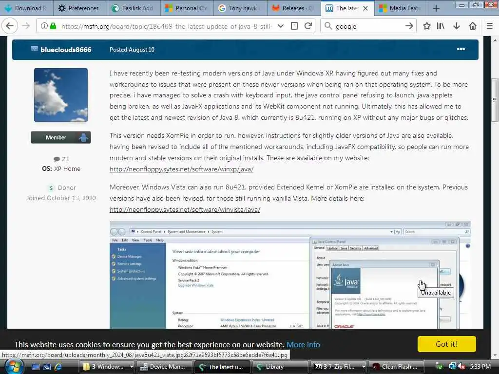This screenshot has width=499, height=374.
Task: Submit the google search with arrow
Action: (409, 26)
